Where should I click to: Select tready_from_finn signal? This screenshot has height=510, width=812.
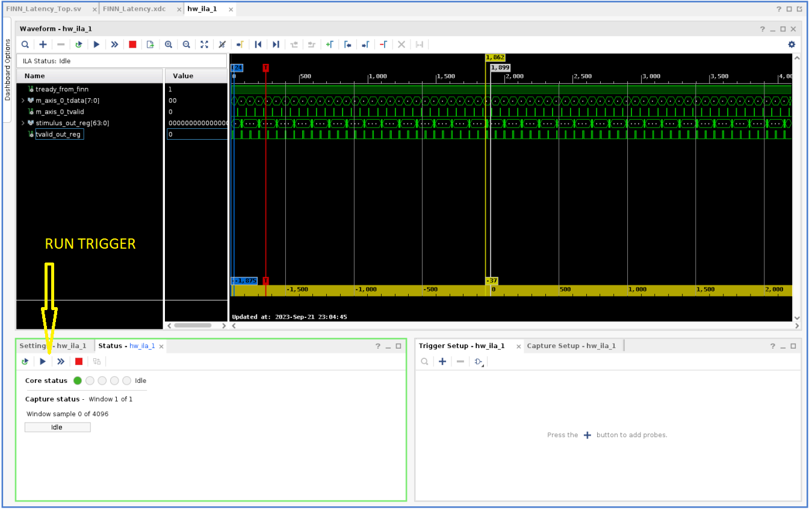point(62,89)
